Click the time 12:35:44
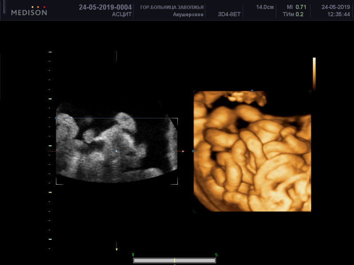This screenshot has width=354, height=265. click(x=339, y=15)
